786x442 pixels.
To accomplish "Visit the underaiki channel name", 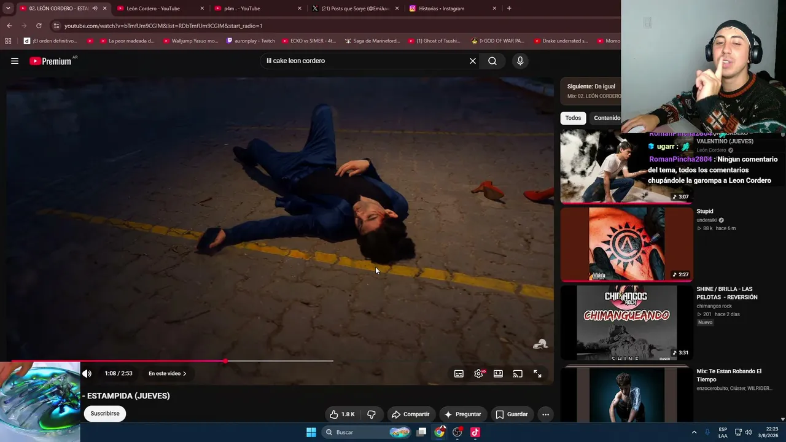I will 707,220.
